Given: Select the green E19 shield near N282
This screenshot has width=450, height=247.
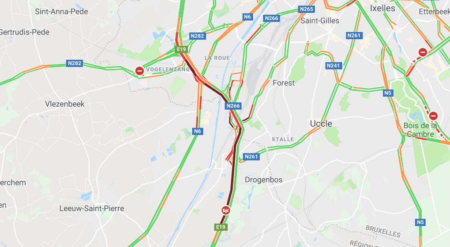Looking at the screenshot, I should [x=181, y=49].
